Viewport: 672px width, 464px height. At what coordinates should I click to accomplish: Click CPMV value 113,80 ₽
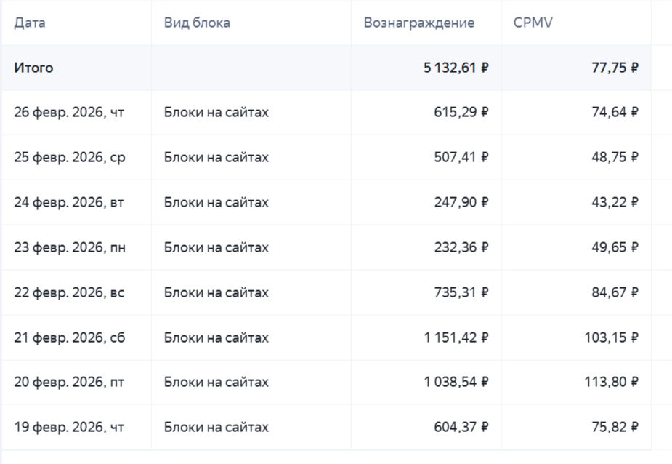(x=612, y=382)
